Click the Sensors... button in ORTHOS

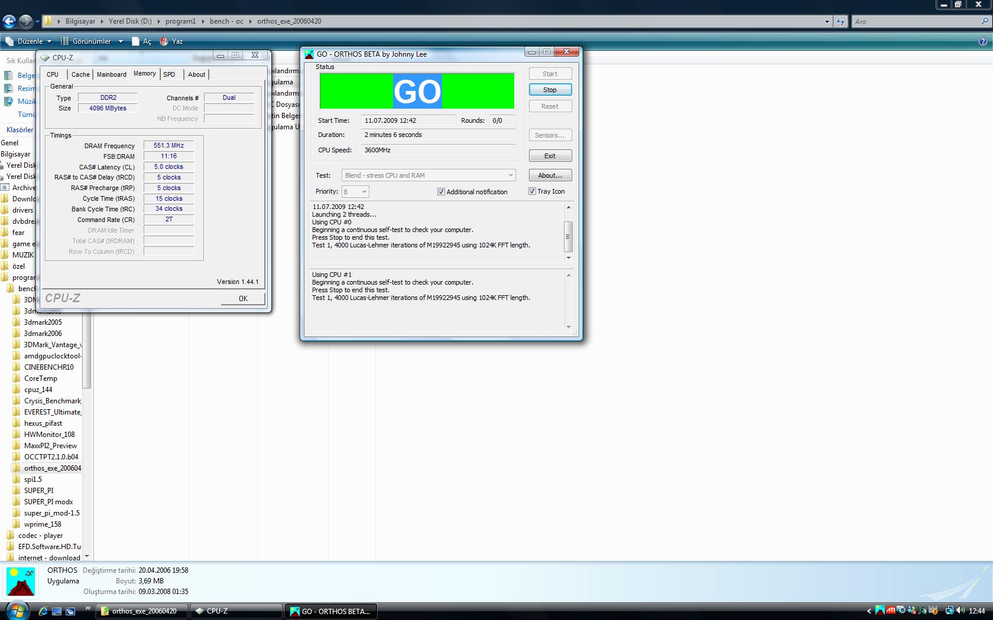tap(550, 135)
